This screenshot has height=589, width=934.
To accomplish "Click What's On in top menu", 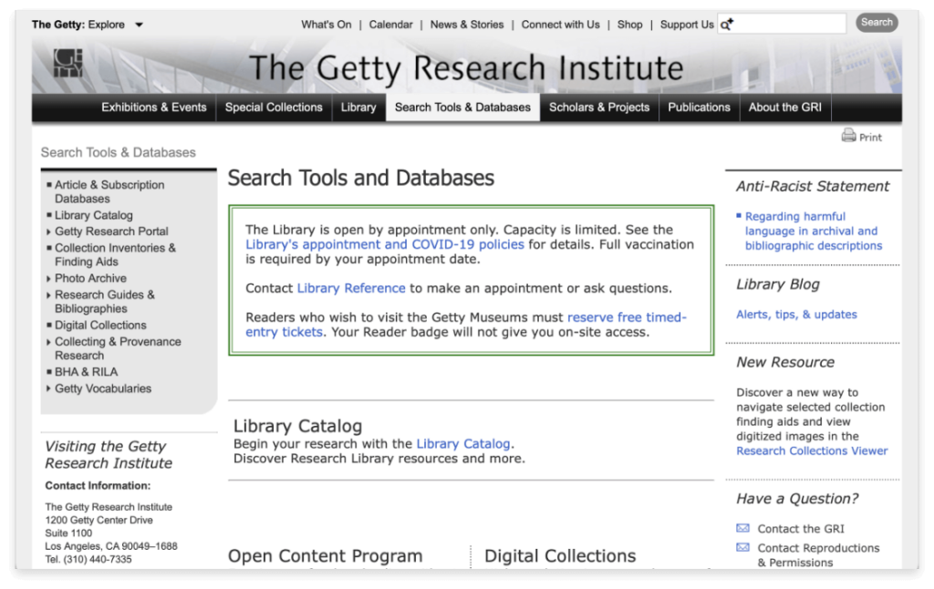I will click(327, 25).
